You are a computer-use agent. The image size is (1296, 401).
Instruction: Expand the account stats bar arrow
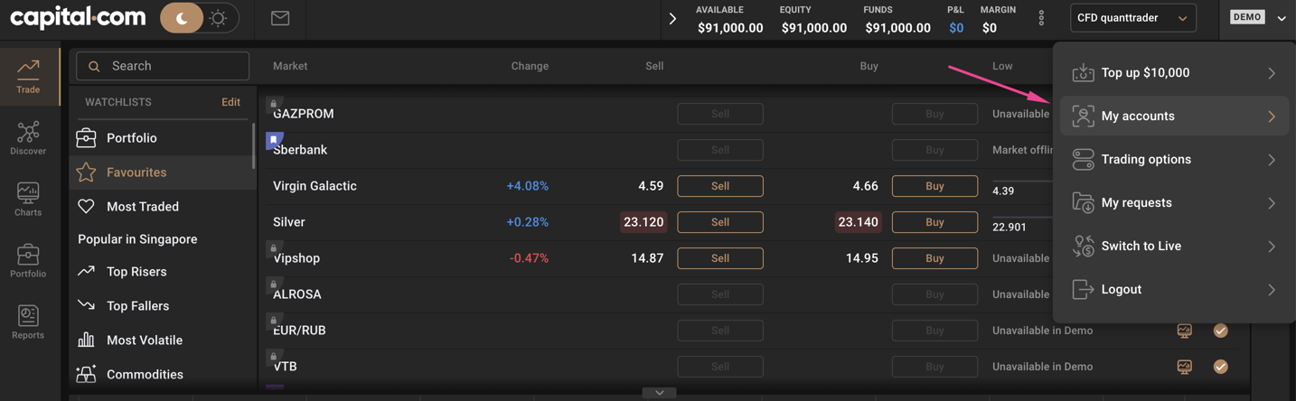[x=672, y=18]
